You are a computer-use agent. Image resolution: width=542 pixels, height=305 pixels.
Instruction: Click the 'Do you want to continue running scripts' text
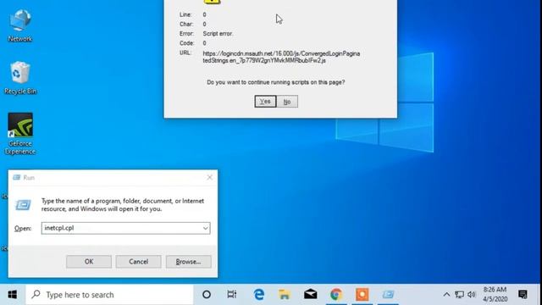pyautogui.click(x=275, y=82)
